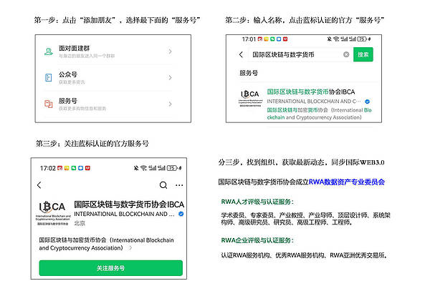Viewport: 430px width, 291px height.
Task: Expand the 服务号 row chevron
Action: pos(170,104)
